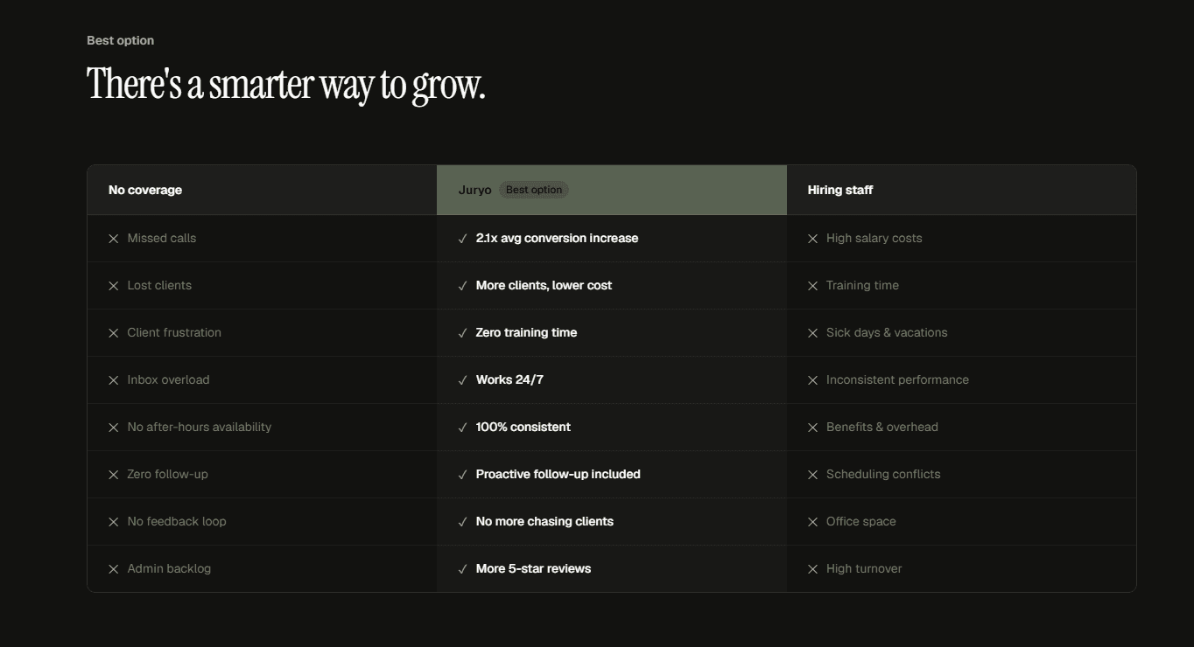Click the Zero follow-up text
This screenshot has width=1194, height=647.
pos(168,474)
